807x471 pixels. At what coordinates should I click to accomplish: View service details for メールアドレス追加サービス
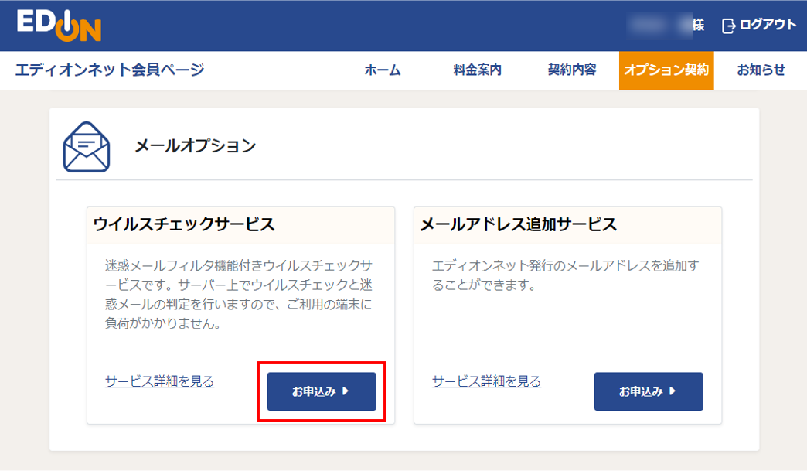tap(486, 381)
